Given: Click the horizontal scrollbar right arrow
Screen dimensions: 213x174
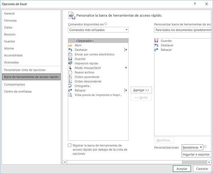Looking at the screenshot, I should click(x=209, y=162).
